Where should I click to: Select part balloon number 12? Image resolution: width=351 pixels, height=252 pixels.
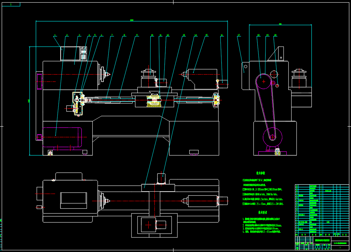click(168, 35)
